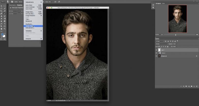The image size is (199, 106).
Task: Choose the Hand tool
Action: click(x=2, y=29)
